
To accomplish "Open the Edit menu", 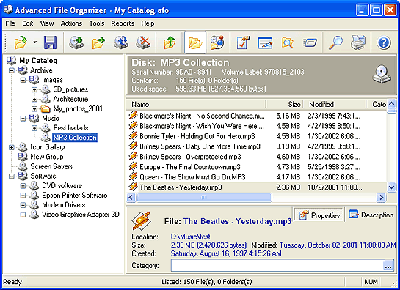I will (28, 23).
